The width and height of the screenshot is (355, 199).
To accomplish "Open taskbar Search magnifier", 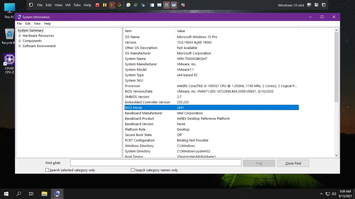I will coord(19,194).
